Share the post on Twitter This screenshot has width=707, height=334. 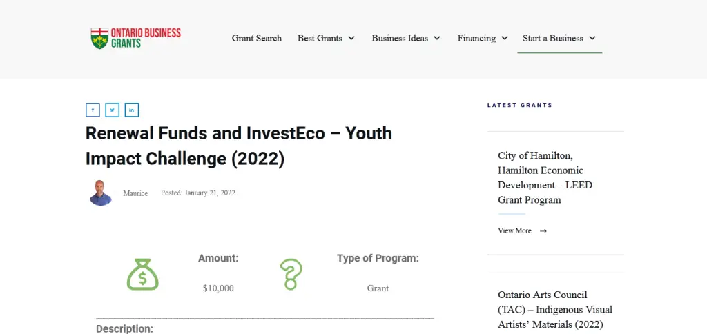pyautogui.click(x=113, y=110)
